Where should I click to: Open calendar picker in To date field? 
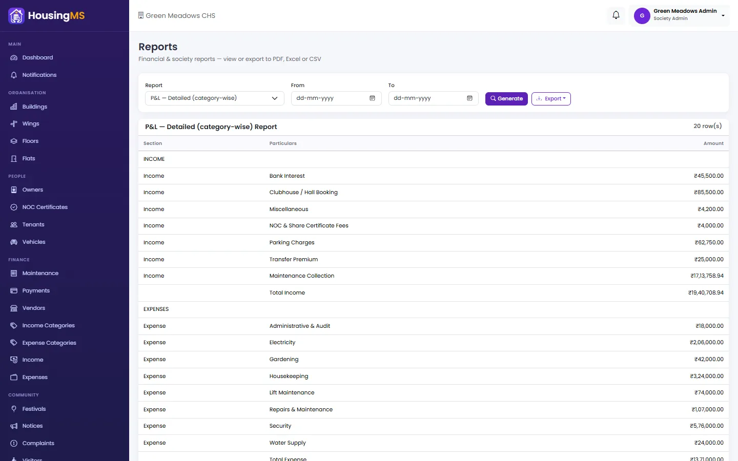pos(469,98)
